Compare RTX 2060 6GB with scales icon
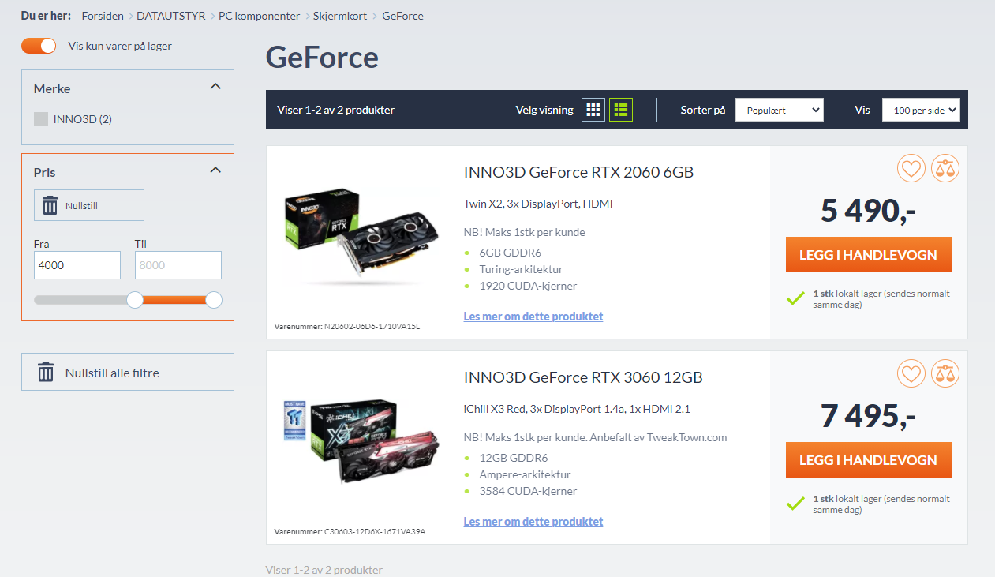 (945, 168)
